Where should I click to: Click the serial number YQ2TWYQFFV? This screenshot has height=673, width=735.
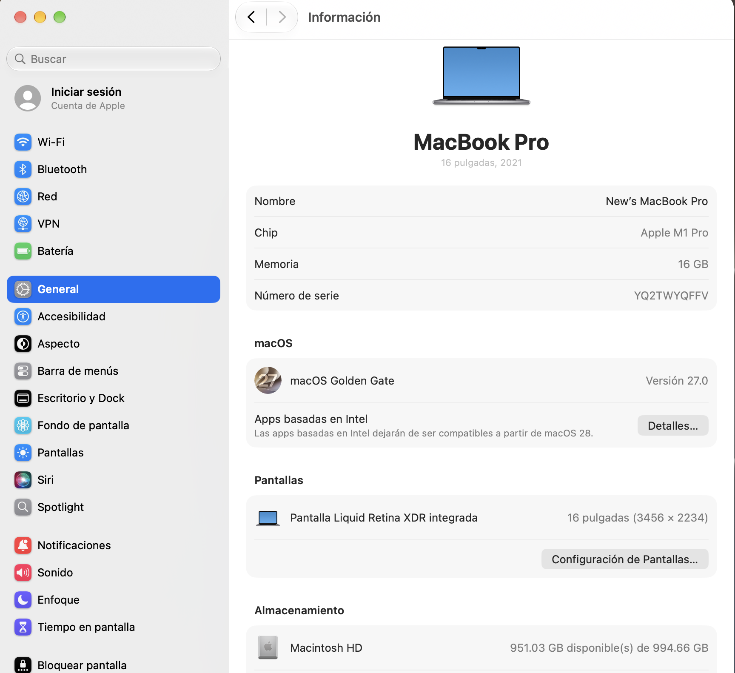(671, 296)
